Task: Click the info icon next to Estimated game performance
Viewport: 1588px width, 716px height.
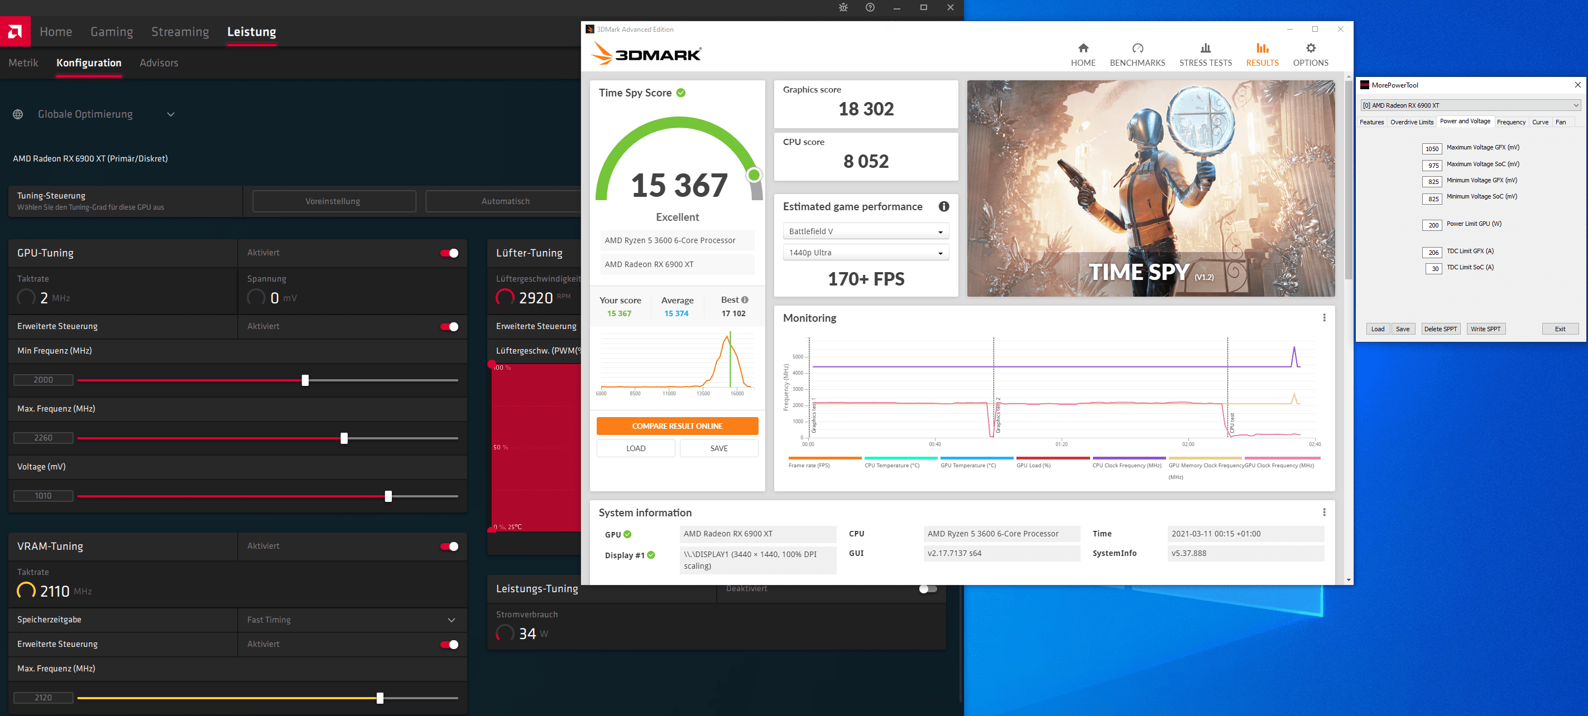Action: tap(944, 207)
